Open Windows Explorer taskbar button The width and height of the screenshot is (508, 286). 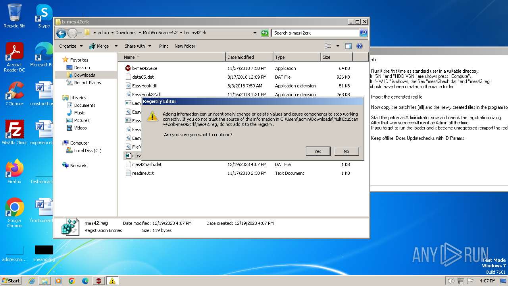[45, 281]
